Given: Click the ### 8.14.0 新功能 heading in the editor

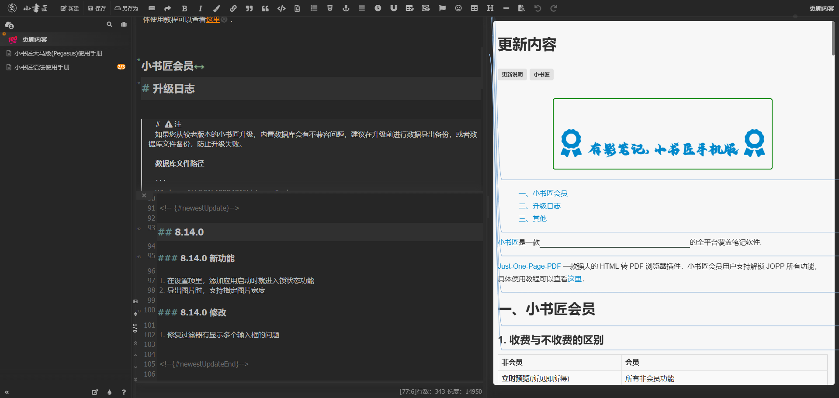Looking at the screenshot, I should (x=196, y=258).
